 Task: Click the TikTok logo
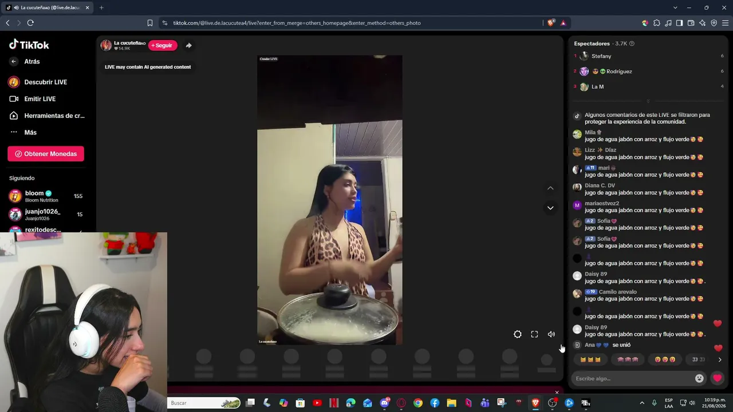[x=29, y=45]
